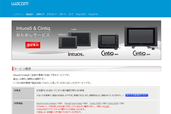Screen dimensions: 171x114
Task: Click the サービス概要 section heading
Action: coord(23,69)
